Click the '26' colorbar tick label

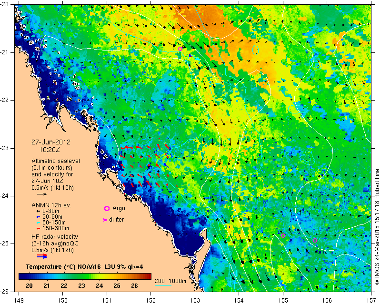click(134, 286)
